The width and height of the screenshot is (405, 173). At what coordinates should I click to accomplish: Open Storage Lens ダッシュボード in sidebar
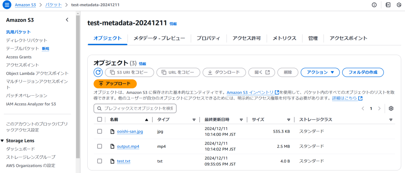tap(21, 149)
